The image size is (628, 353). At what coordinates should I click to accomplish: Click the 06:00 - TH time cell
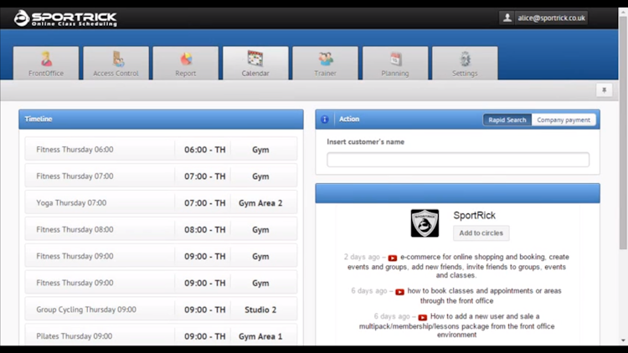point(204,150)
